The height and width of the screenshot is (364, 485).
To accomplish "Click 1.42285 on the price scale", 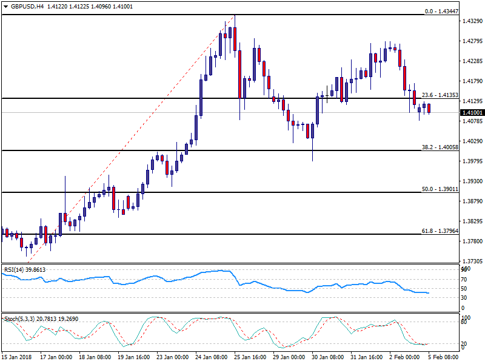I will [x=472, y=61].
